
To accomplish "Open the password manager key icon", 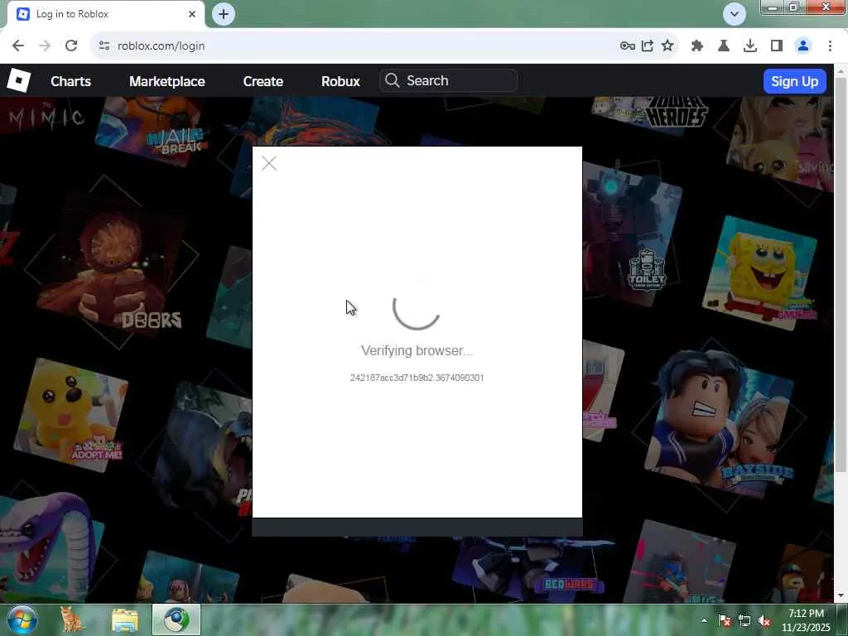I will coord(628,46).
